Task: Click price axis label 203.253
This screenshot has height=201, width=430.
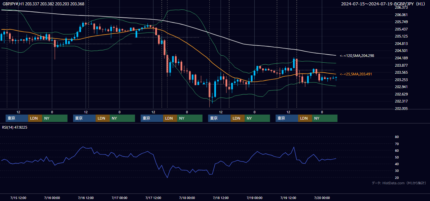Action: (401, 80)
